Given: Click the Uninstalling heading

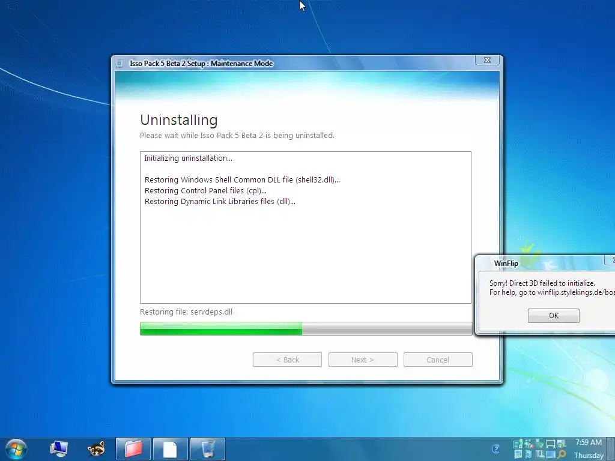Looking at the screenshot, I should [x=179, y=120].
